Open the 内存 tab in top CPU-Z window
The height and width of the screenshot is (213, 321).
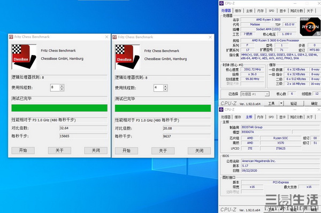click(261, 11)
